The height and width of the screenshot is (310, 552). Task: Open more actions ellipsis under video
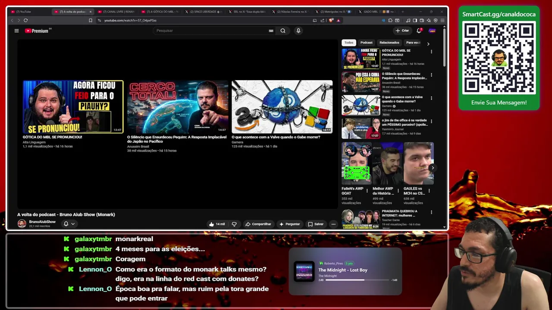[333, 224]
